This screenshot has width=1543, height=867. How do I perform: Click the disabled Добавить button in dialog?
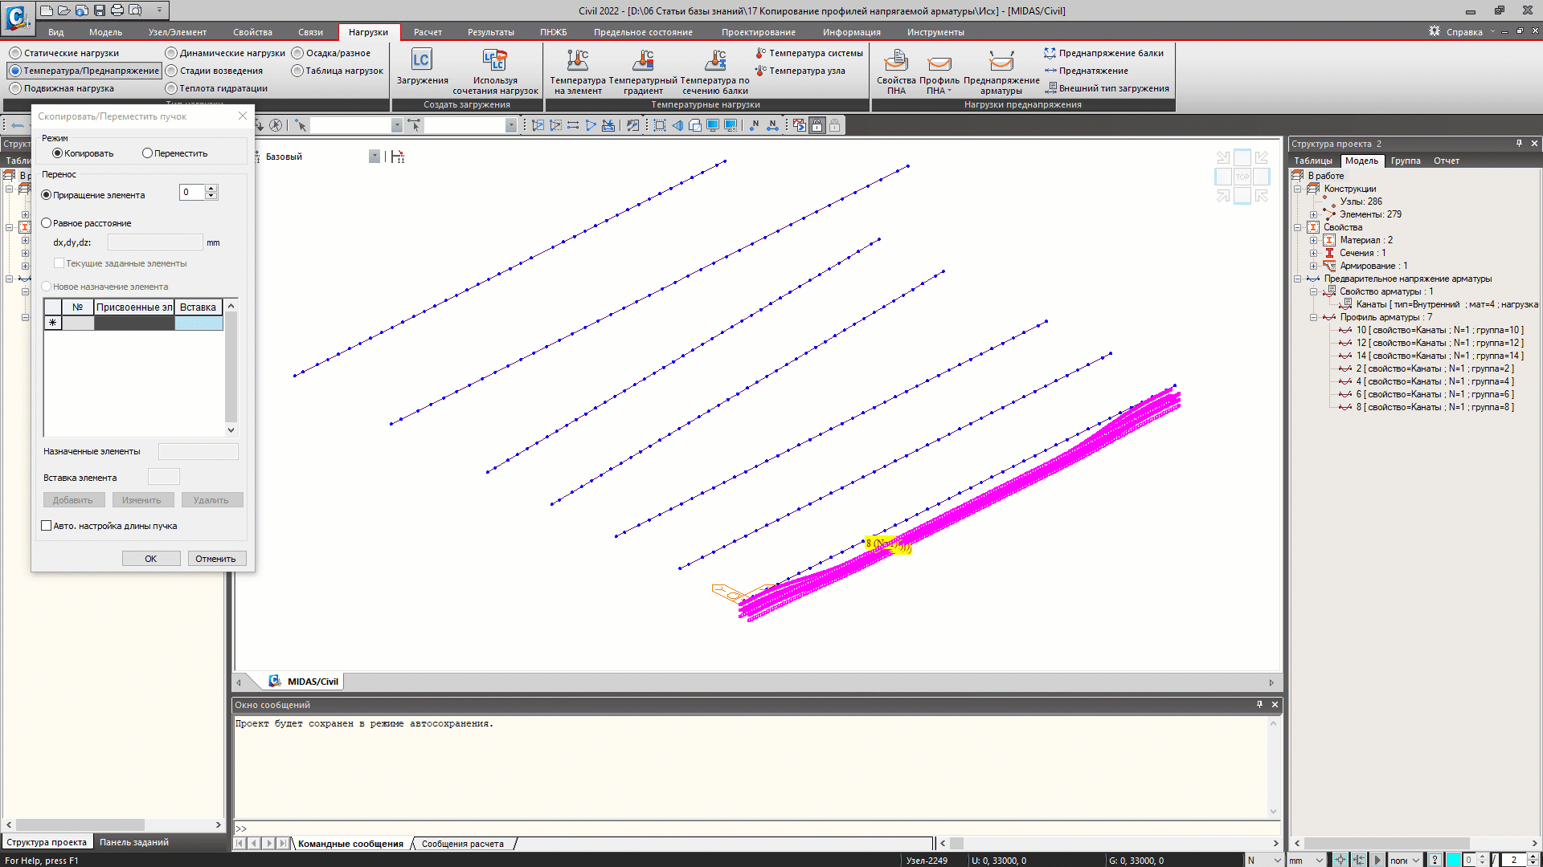(73, 500)
